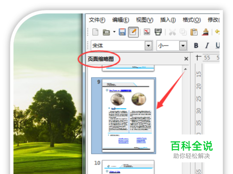Viewport: 233px width, 174px height.
Task: Cut the selection with the scissors icon
Action: pos(172,32)
